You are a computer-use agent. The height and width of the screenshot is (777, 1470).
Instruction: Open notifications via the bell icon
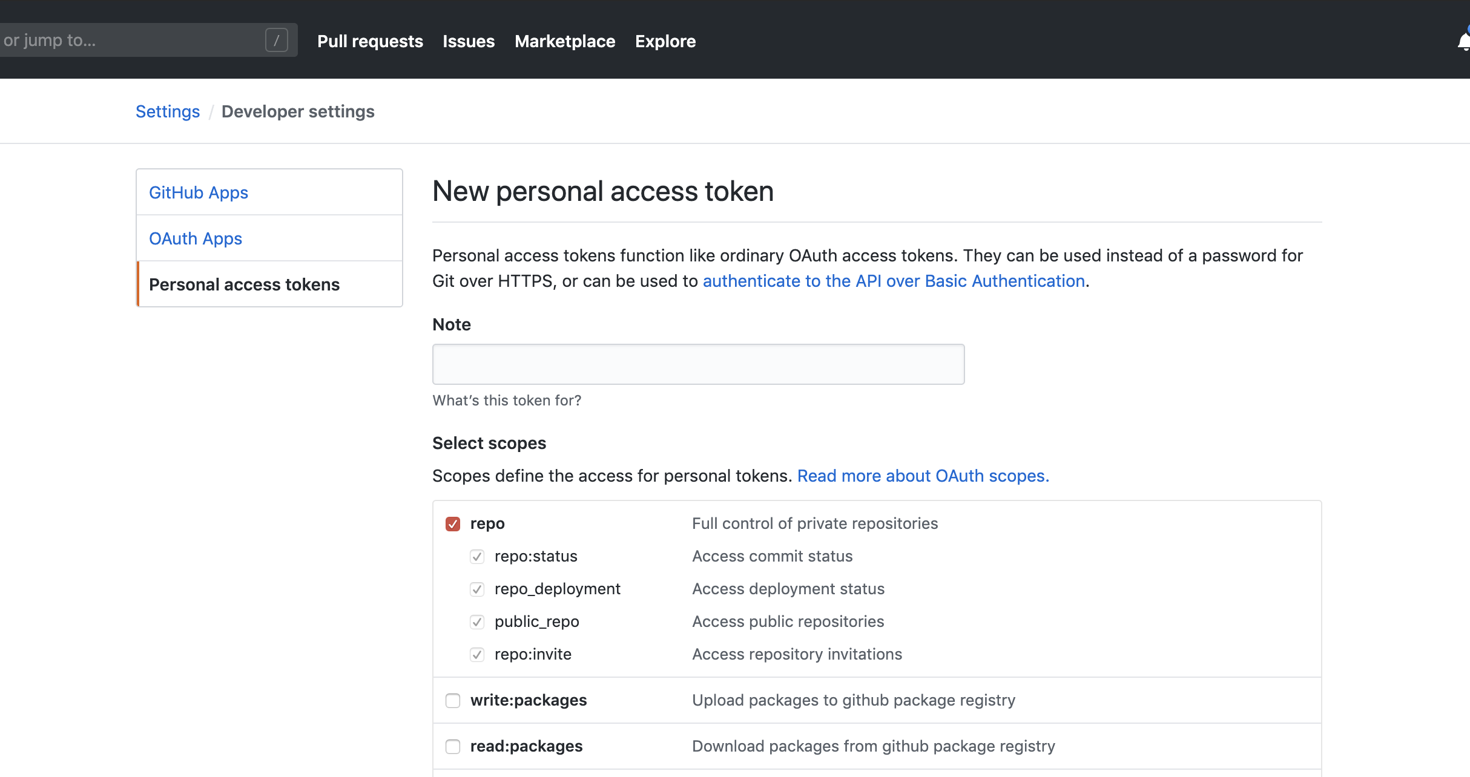1463,40
